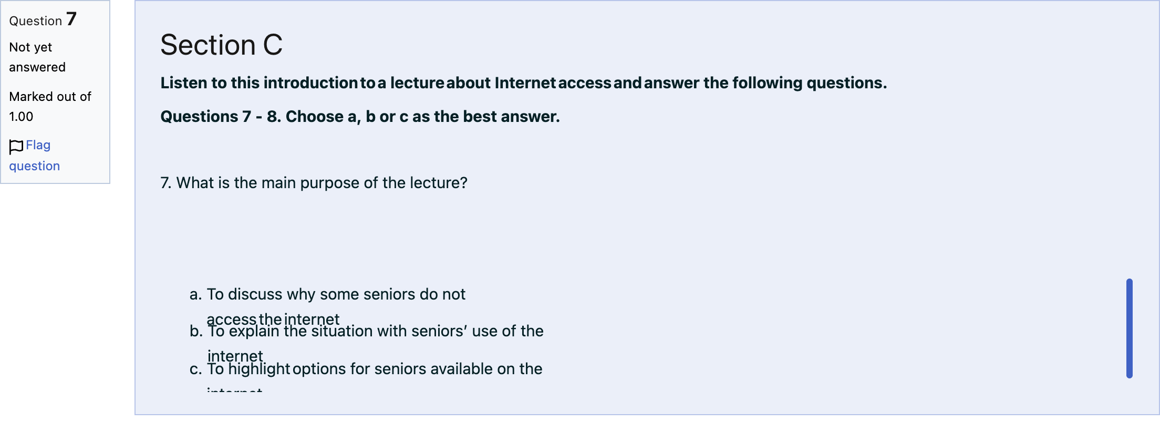Click the blue vertical scrollbar thumb

coord(1130,328)
